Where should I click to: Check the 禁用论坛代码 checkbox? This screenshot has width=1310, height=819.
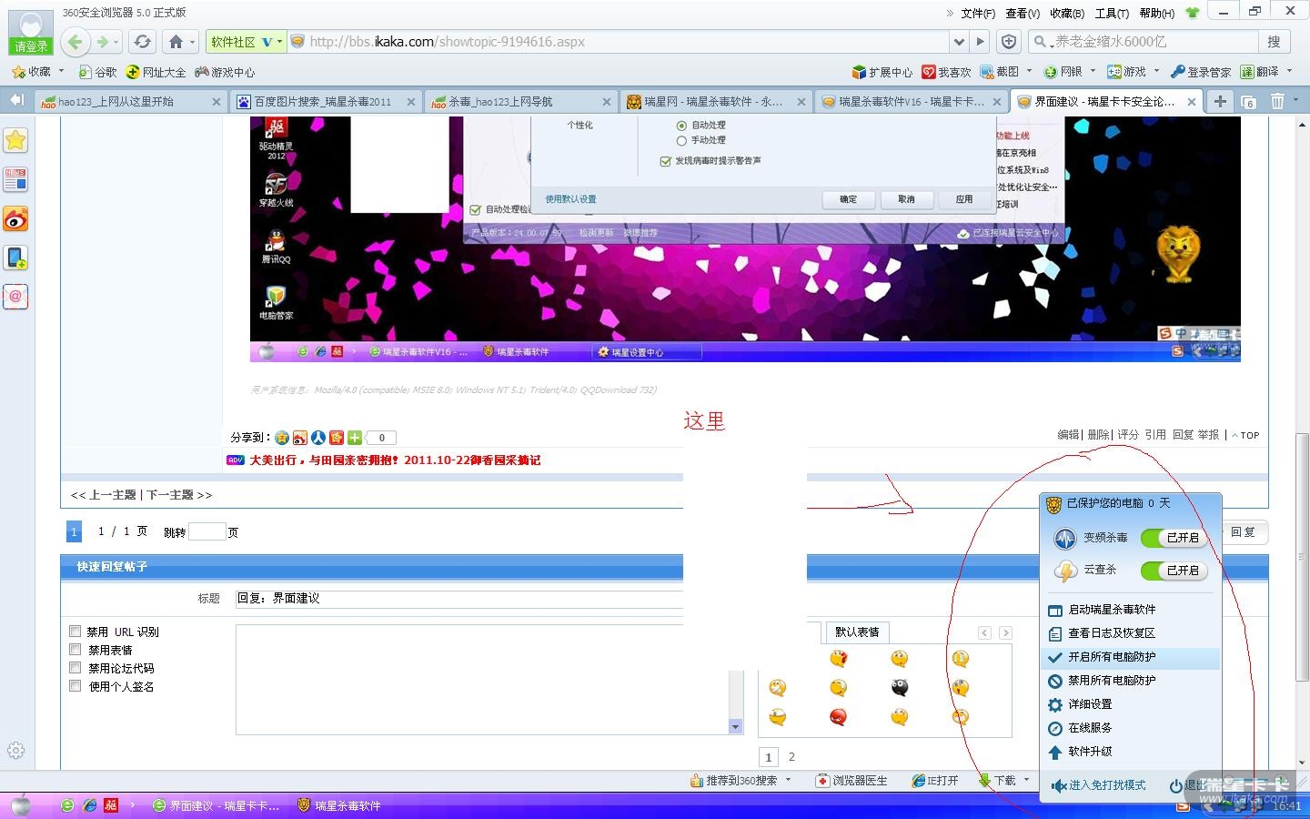click(x=76, y=667)
